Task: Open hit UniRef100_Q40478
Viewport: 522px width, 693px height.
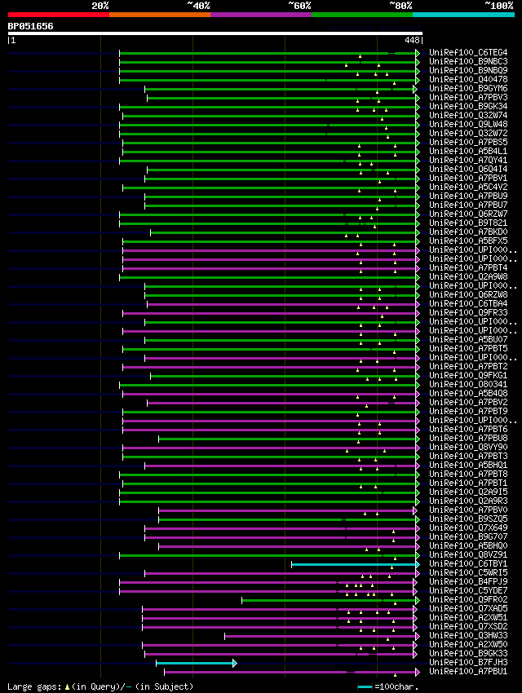Action: (468, 79)
